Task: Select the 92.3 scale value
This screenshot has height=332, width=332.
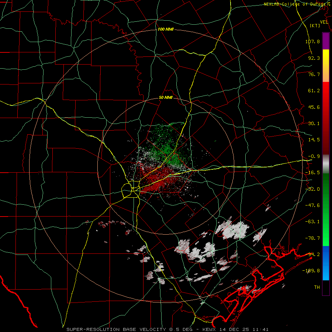Action: 314,58
